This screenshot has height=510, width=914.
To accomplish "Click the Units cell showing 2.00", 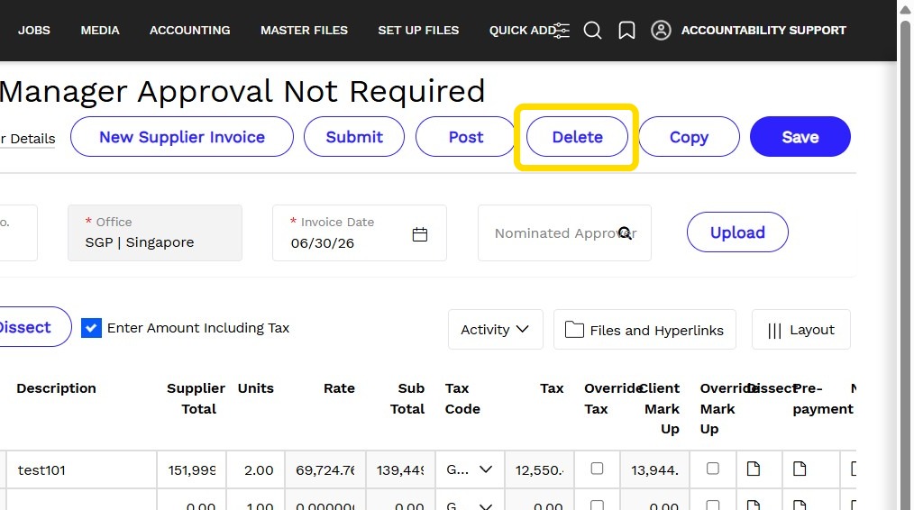I will 256,469.
